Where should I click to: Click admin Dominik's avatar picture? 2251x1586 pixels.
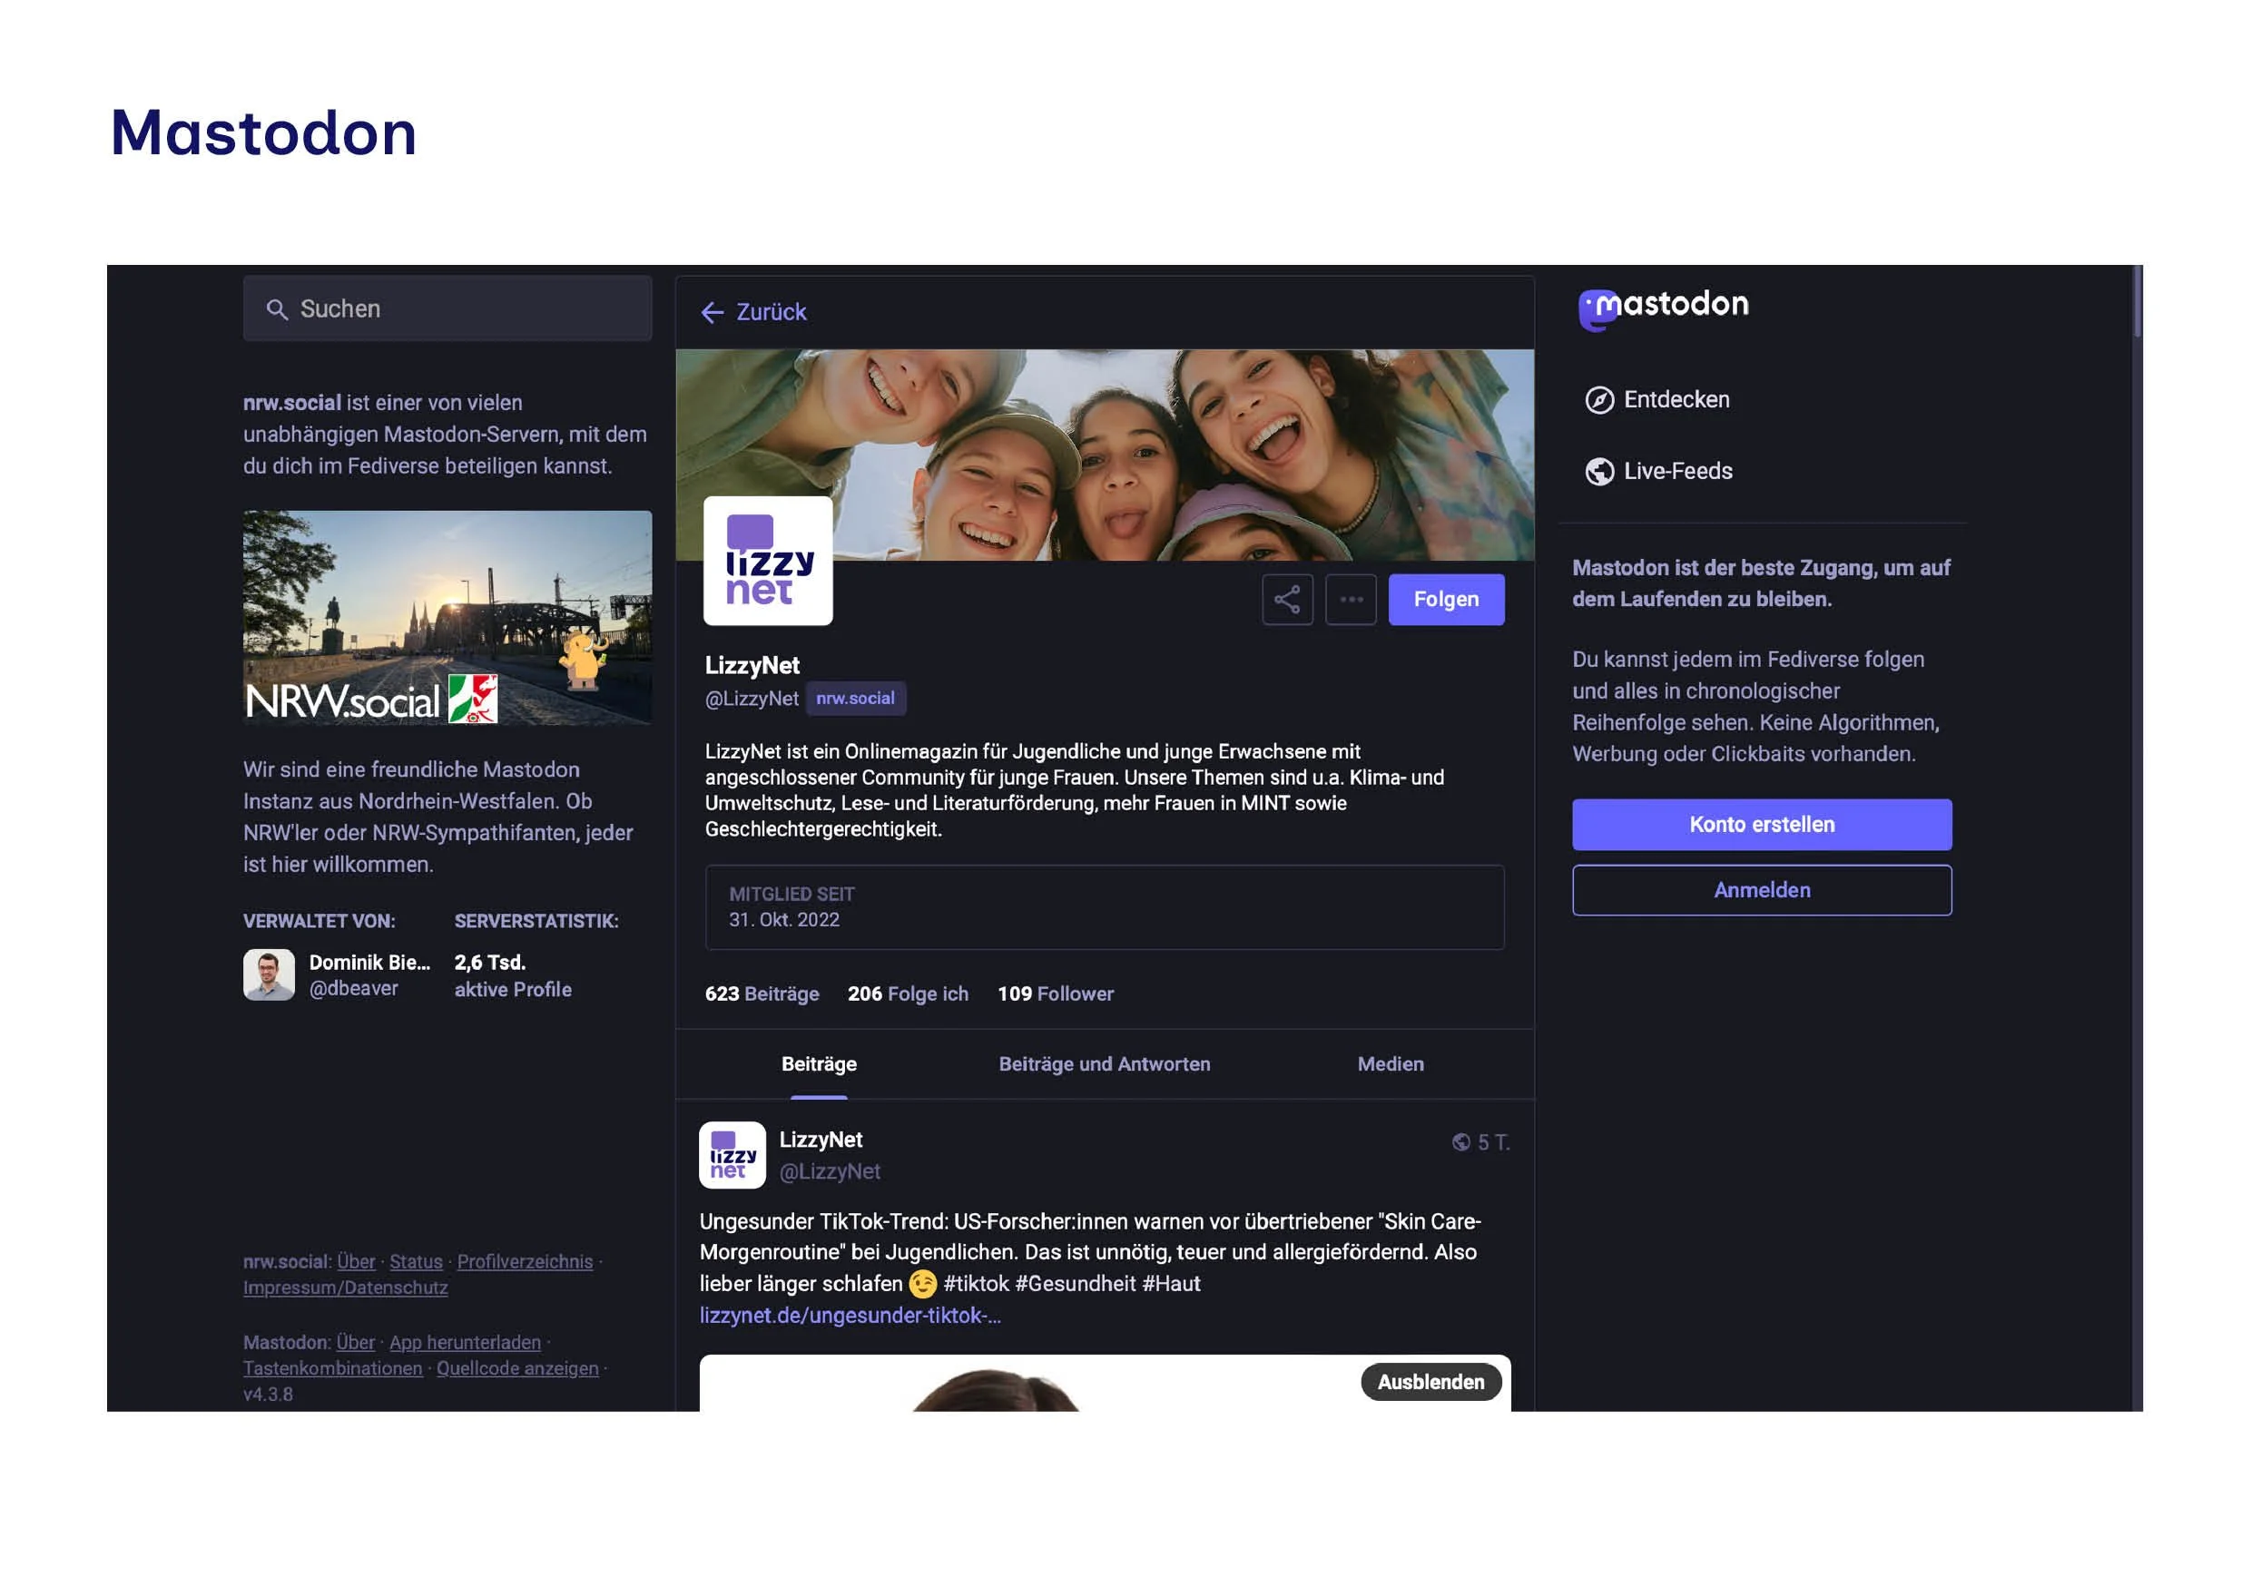pyautogui.click(x=269, y=974)
